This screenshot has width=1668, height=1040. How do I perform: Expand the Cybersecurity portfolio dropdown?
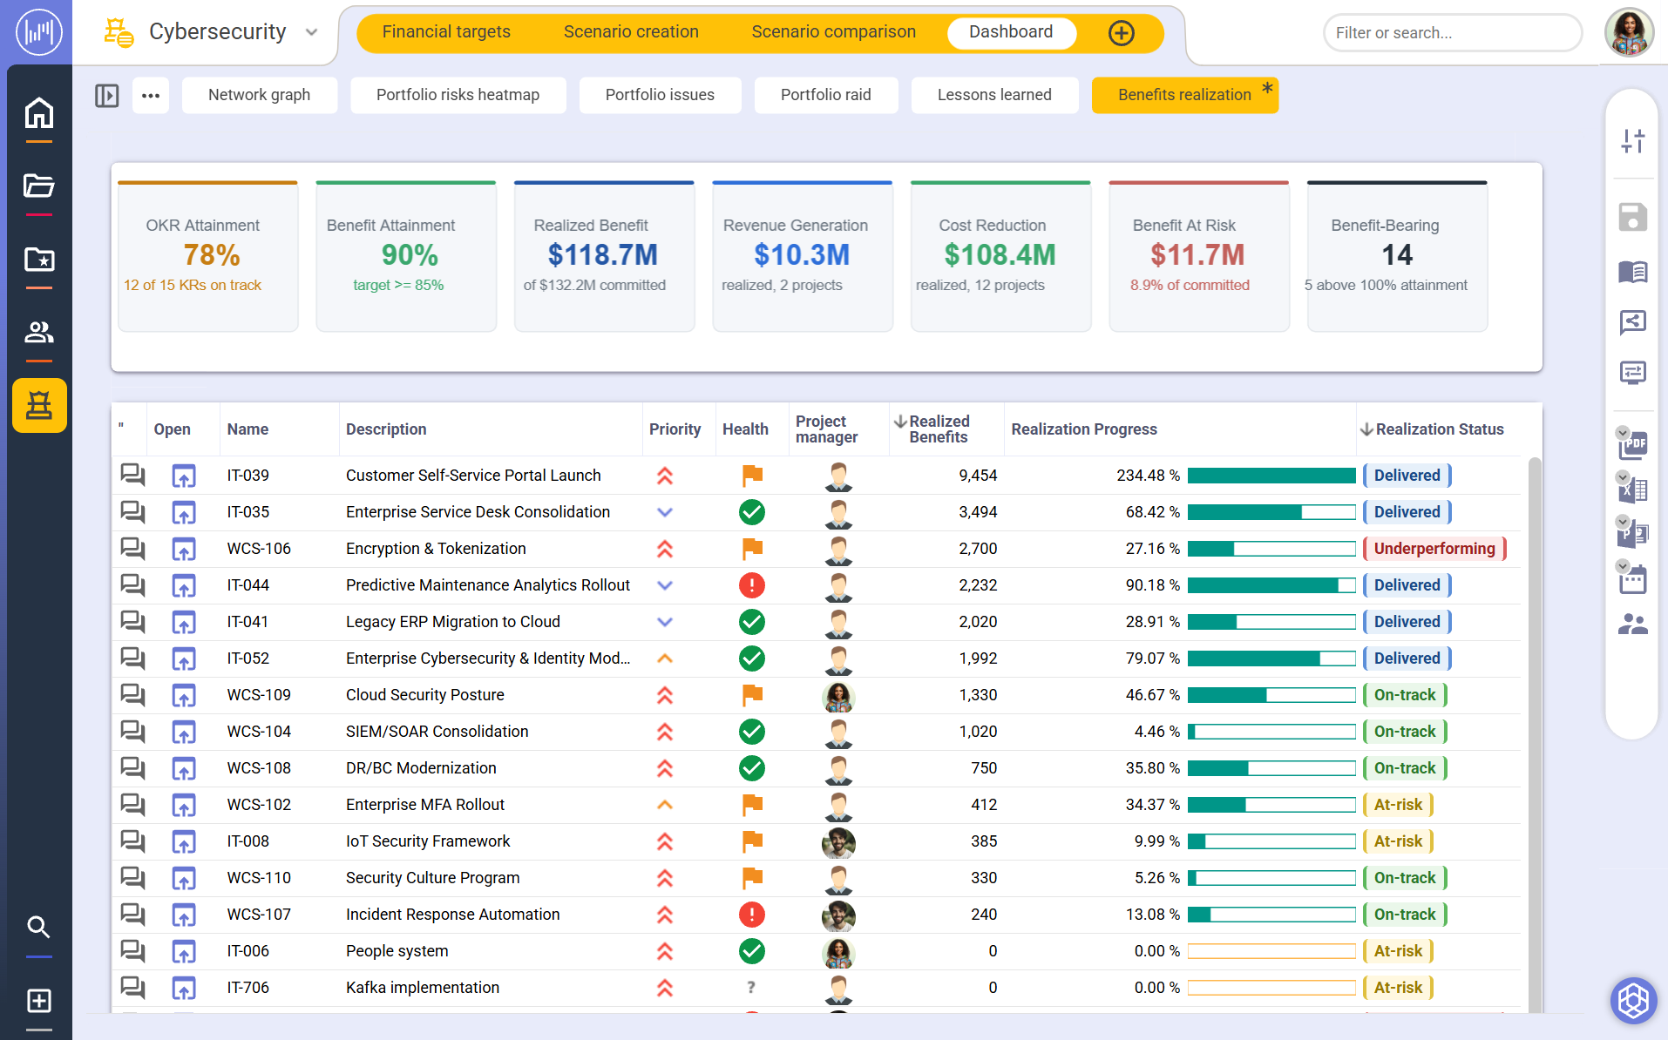click(x=311, y=32)
